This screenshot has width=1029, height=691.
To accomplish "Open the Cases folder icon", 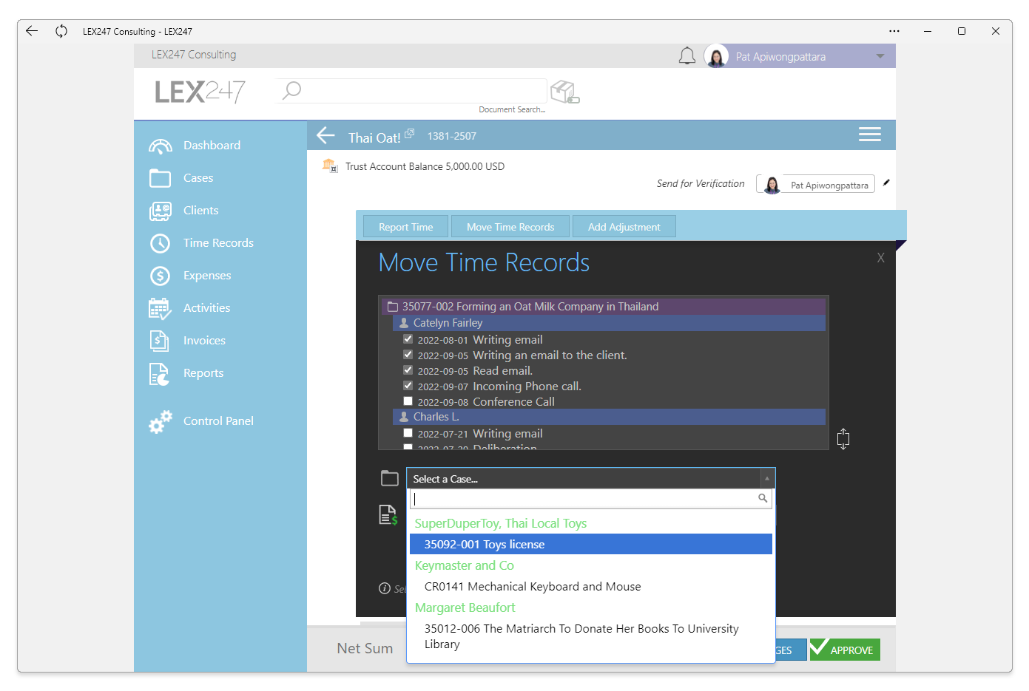I will pyautogui.click(x=161, y=178).
